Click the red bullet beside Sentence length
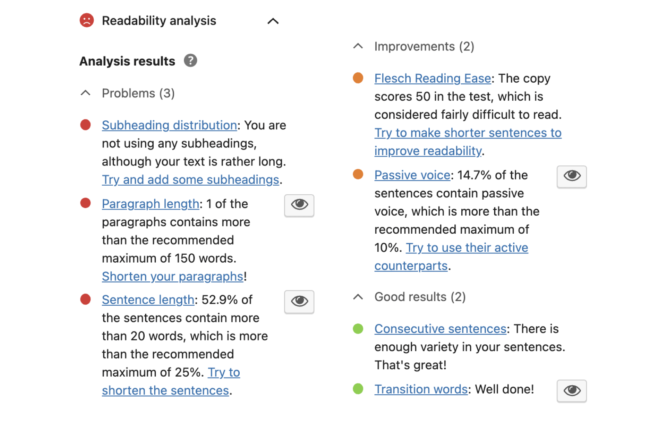The height and width of the screenshot is (426, 666). point(86,299)
